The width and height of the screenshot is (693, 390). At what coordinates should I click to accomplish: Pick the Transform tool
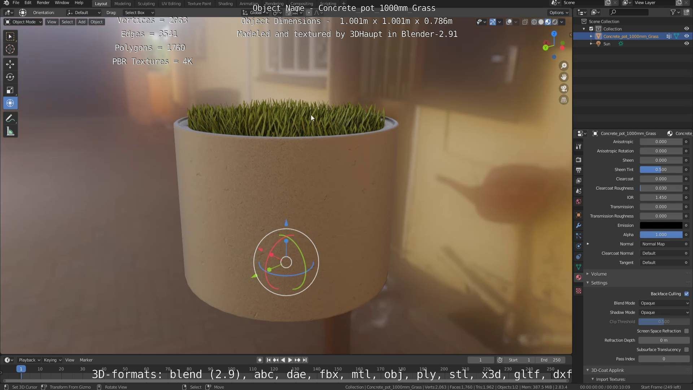pos(10,103)
